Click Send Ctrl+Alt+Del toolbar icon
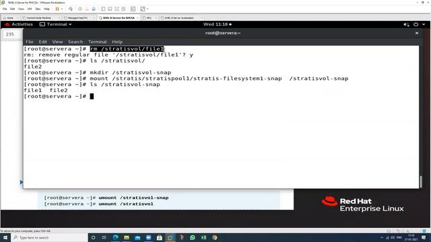Viewport: 431px width, 242px height. pos(71,9)
